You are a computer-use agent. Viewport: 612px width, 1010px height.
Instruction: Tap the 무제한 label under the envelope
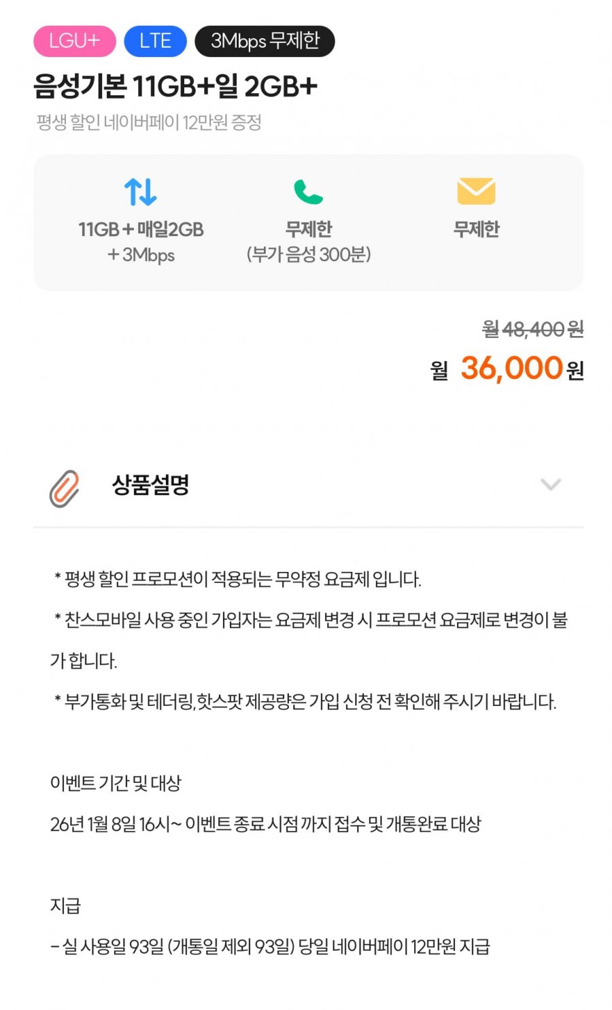[x=476, y=229]
